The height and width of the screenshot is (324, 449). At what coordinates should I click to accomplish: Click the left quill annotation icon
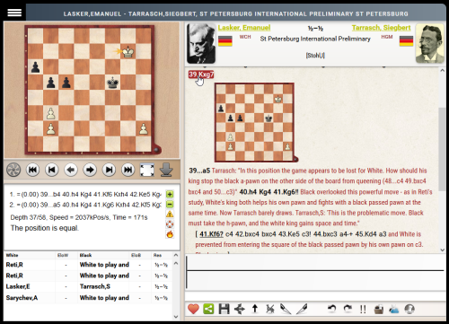coord(286,309)
